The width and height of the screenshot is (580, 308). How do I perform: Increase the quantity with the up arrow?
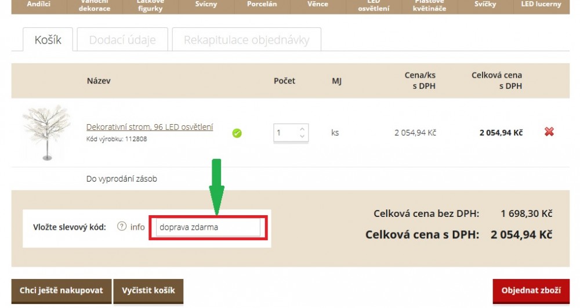(302, 129)
